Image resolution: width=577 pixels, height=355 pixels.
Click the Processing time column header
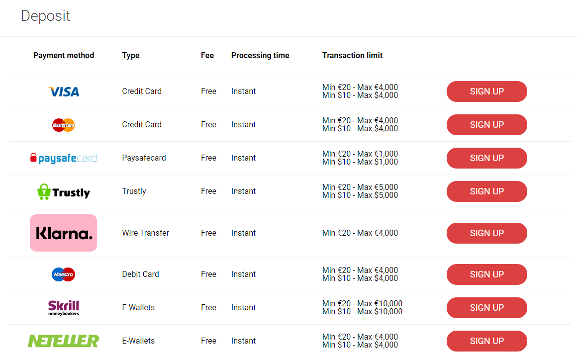coord(260,56)
